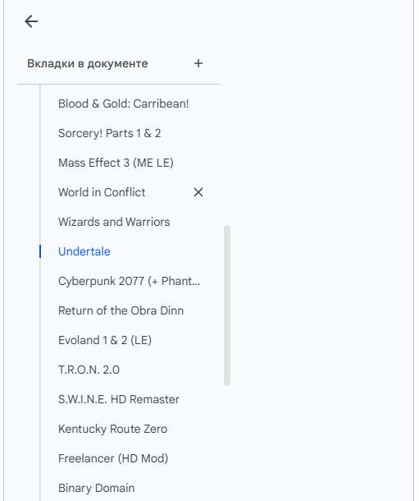Open the Cyberpunk 2077 tab

130,281
